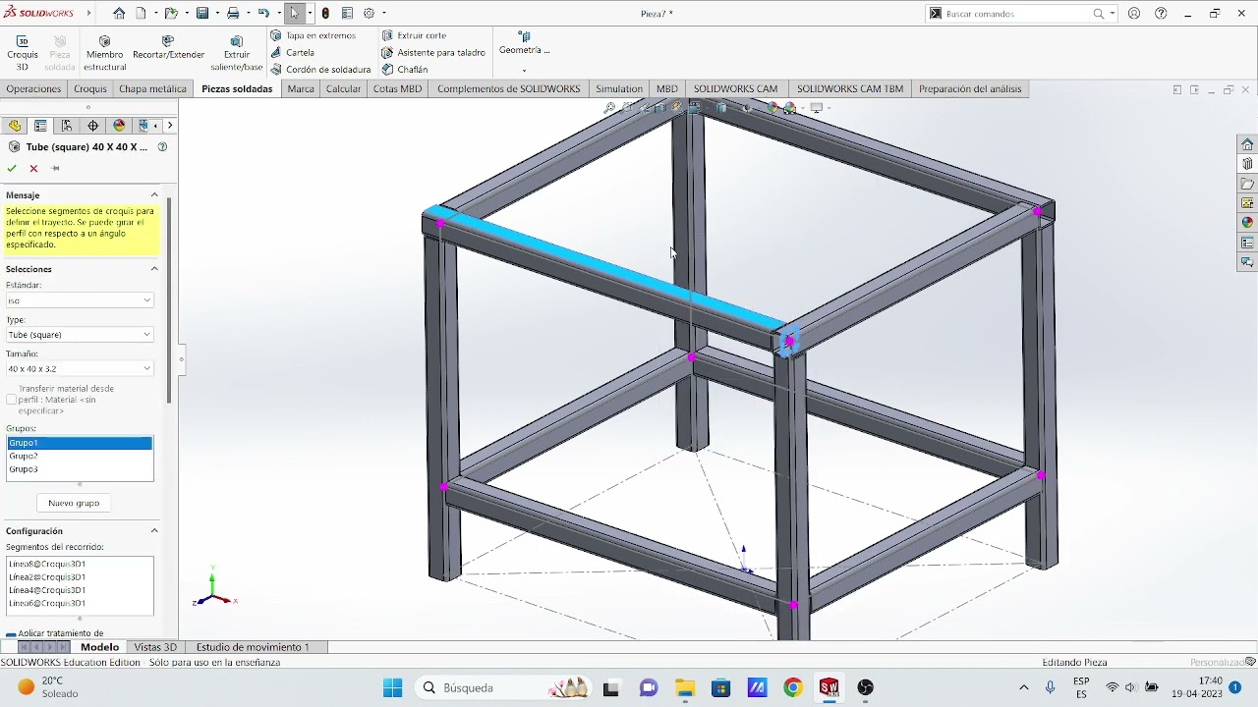Collapse the Configuración section

tap(154, 531)
